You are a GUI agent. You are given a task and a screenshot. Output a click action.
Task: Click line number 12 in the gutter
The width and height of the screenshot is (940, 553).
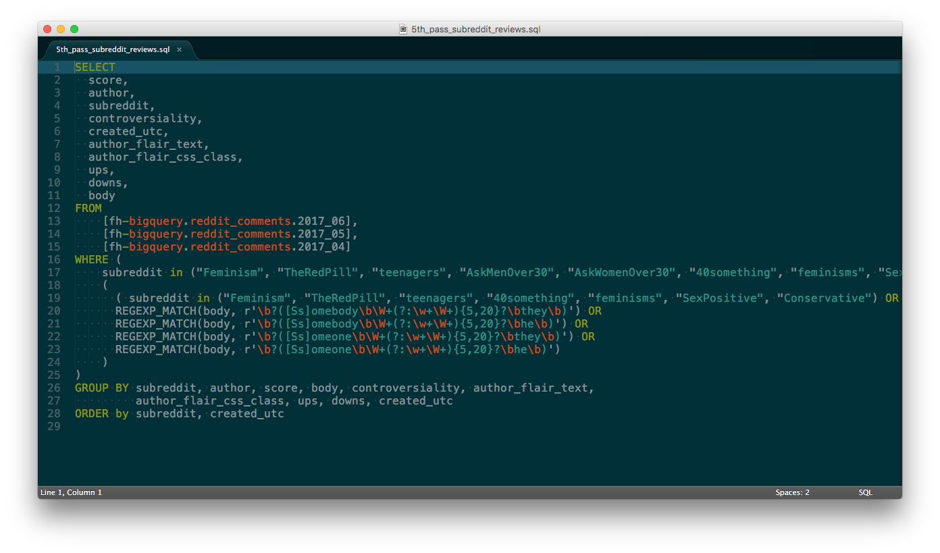click(54, 208)
